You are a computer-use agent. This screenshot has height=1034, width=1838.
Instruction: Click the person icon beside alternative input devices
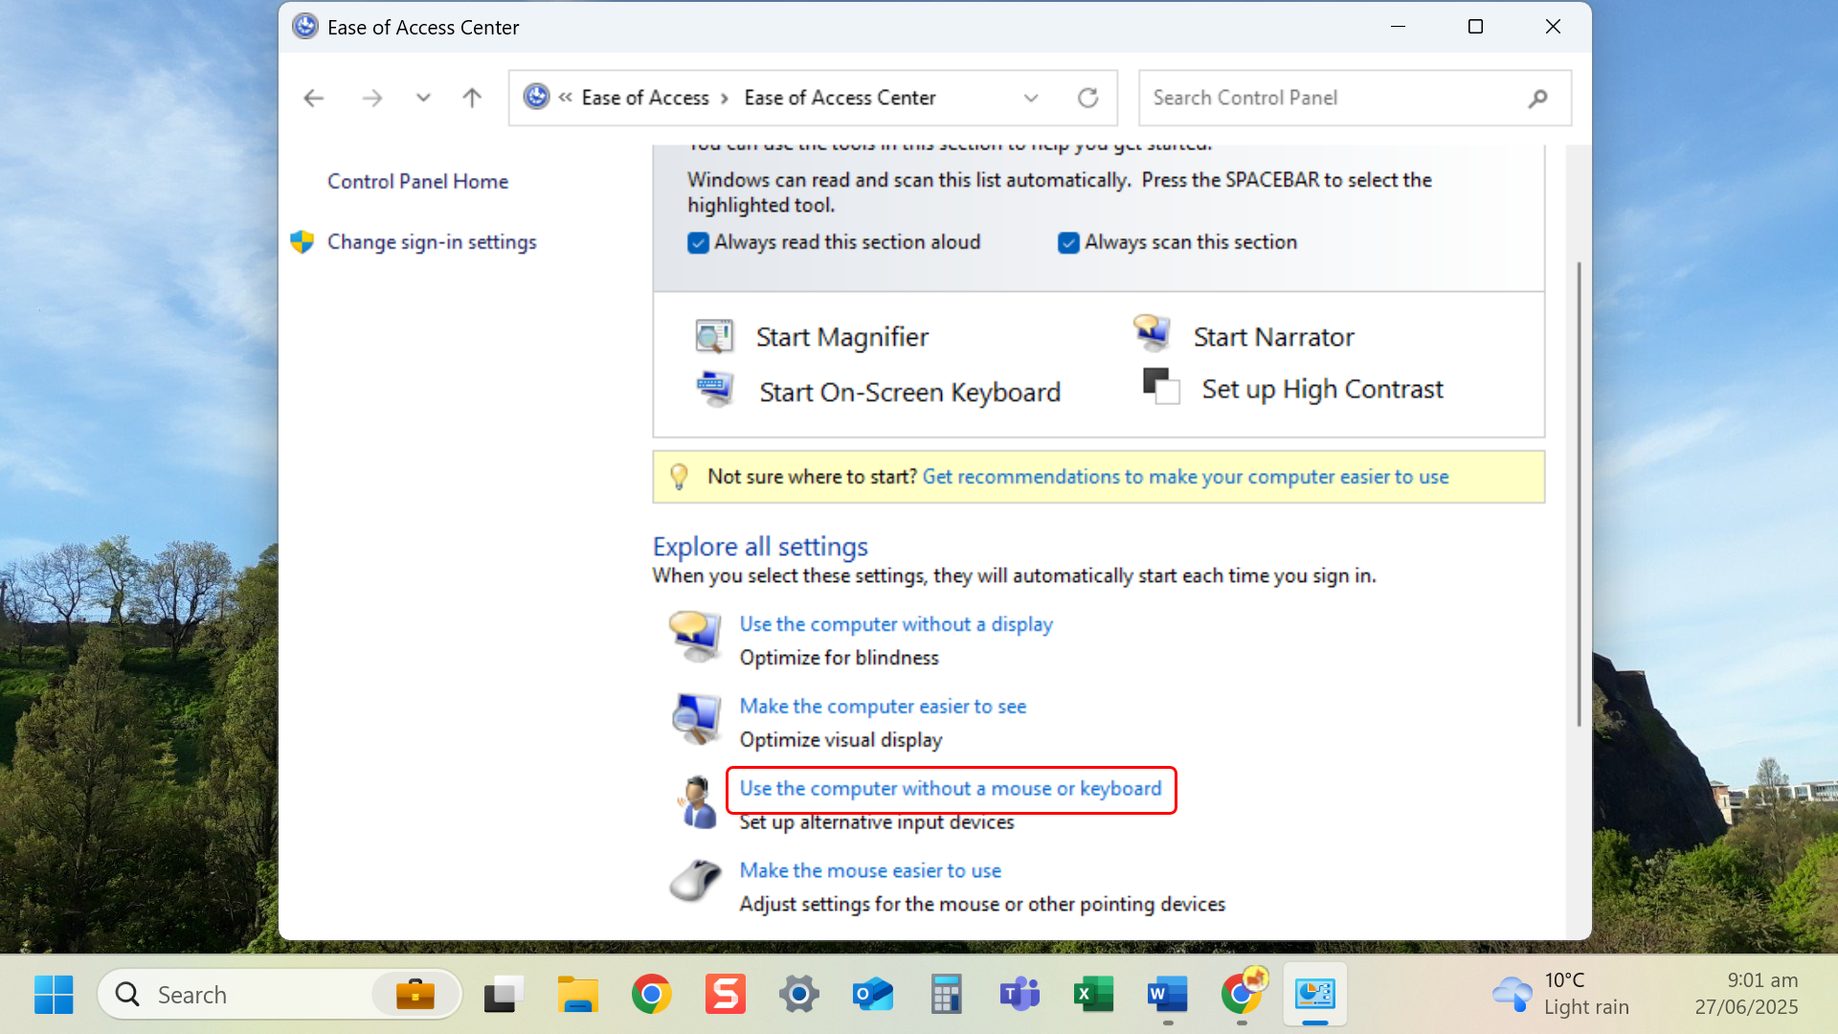tap(697, 802)
